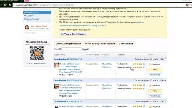Click clock days-left icon in earrings order

coord(150,85)
